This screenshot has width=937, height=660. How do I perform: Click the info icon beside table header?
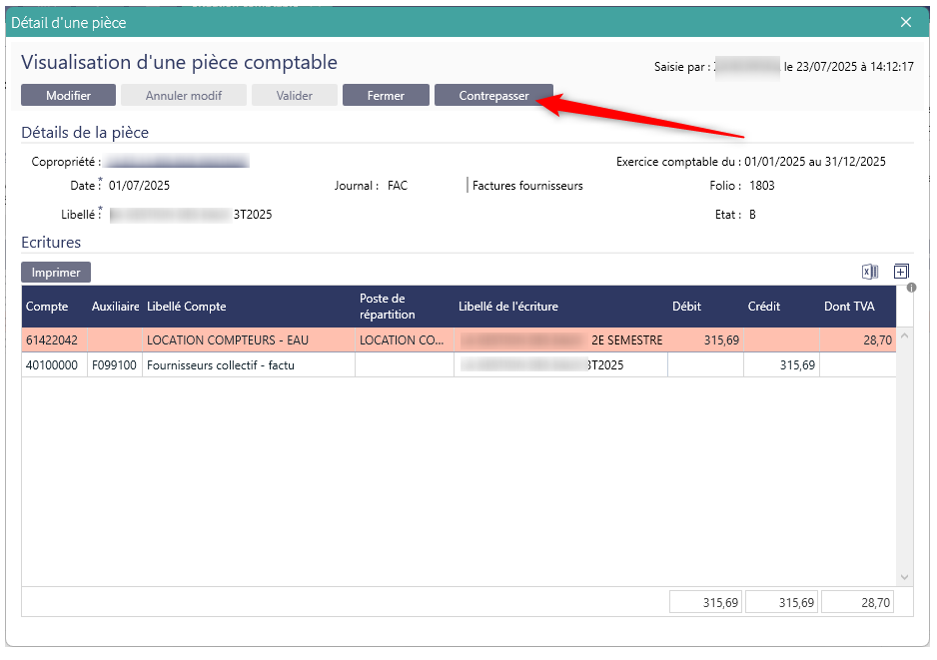(x=912, y=288)
